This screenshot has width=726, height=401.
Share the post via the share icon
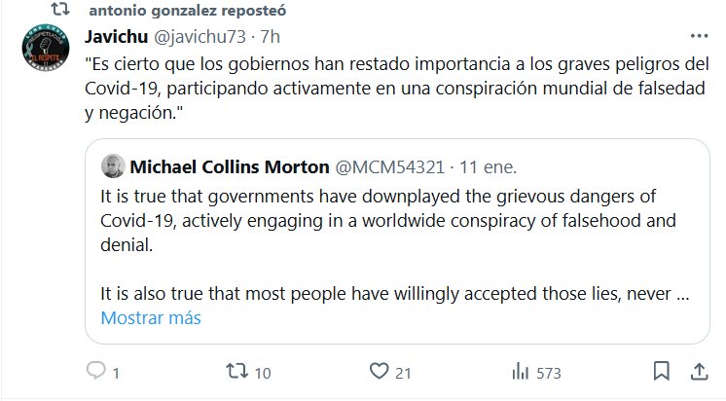coord(698,373)
